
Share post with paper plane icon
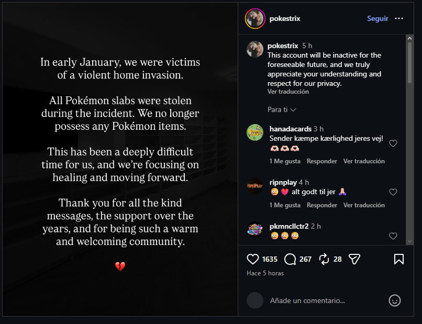tap(354, 259)
